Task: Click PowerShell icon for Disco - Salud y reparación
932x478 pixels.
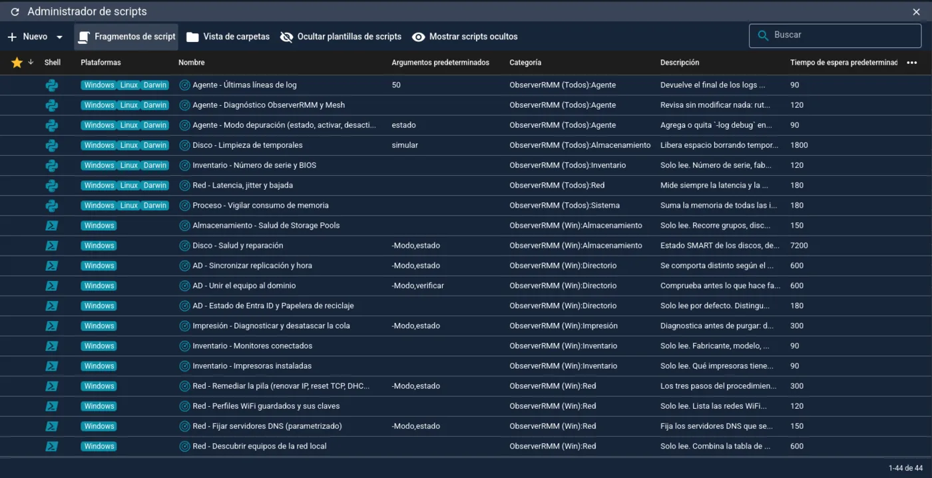Action: tap(52, 246)
